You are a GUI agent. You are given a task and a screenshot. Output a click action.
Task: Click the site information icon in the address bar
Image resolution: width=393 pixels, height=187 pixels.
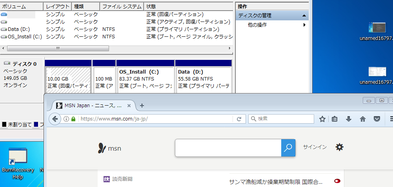66,119
